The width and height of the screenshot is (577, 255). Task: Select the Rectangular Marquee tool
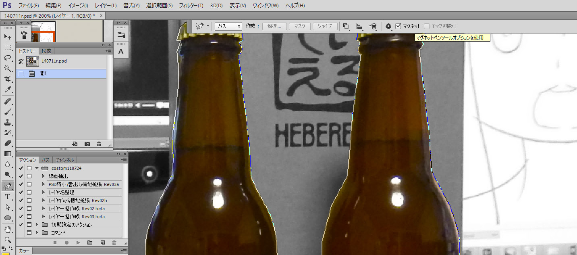pyautogui.click(x=8, y=47)
